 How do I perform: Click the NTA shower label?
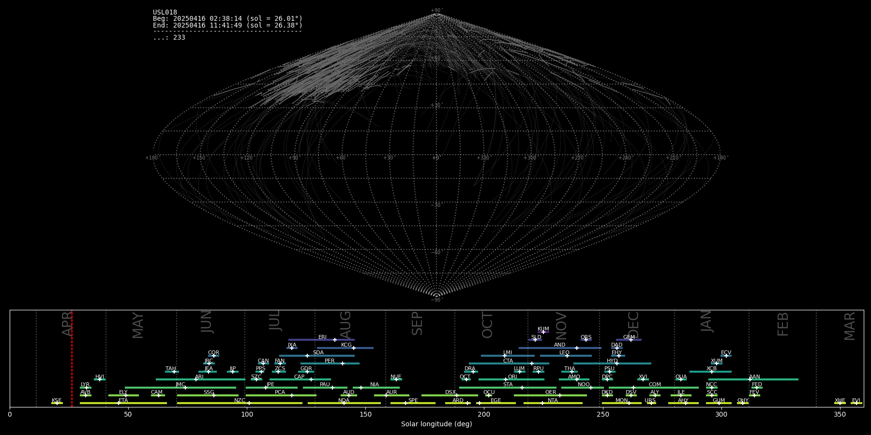pyautogui.click(x=553, y=401)
